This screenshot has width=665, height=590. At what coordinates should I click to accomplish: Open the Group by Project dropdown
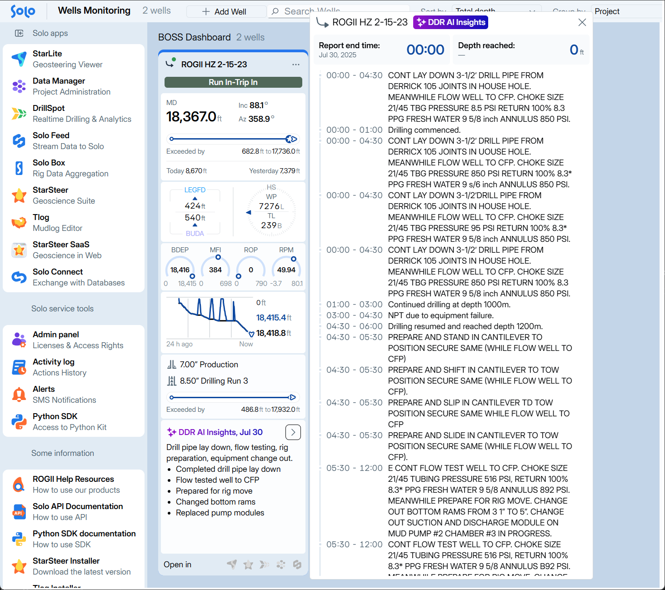pyautogui.click(x=625, y=11)
